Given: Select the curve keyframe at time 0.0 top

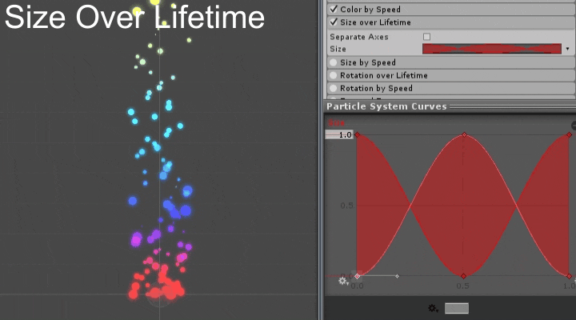Looking at the screenshot, I should point(357,135).
